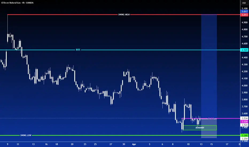Click the '20' date axis label
This screenshot has height=147, width=249.
click(72, 144)
